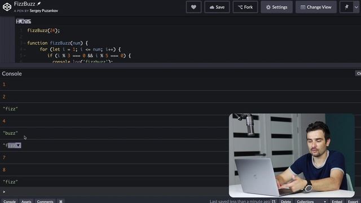361x203 pixels.
Task: Fork this pen
Action: tap(245, 7)
